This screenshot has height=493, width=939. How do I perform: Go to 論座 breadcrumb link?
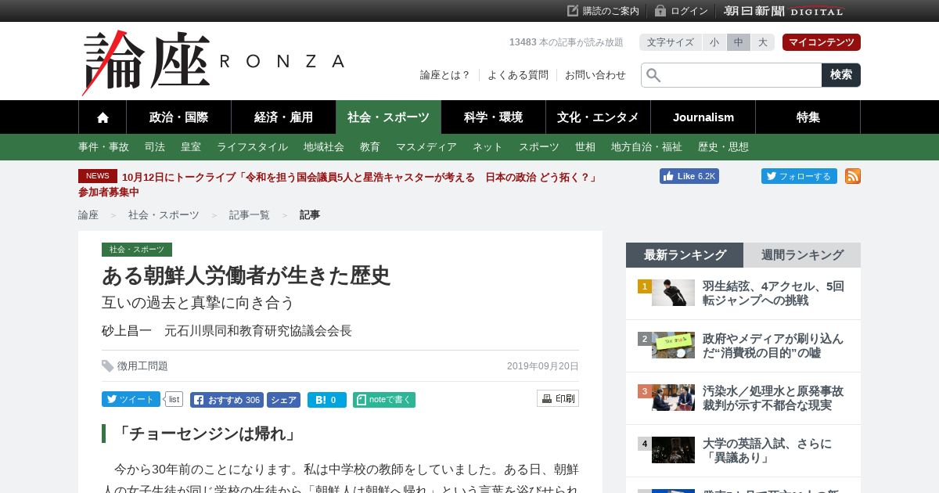click(88, 214)
